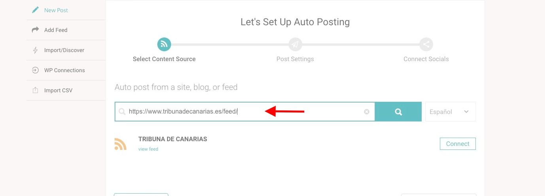Click the RSS icon for Select Content Source step
Viewport: 545px width, 196px height.
coord(164,45)
